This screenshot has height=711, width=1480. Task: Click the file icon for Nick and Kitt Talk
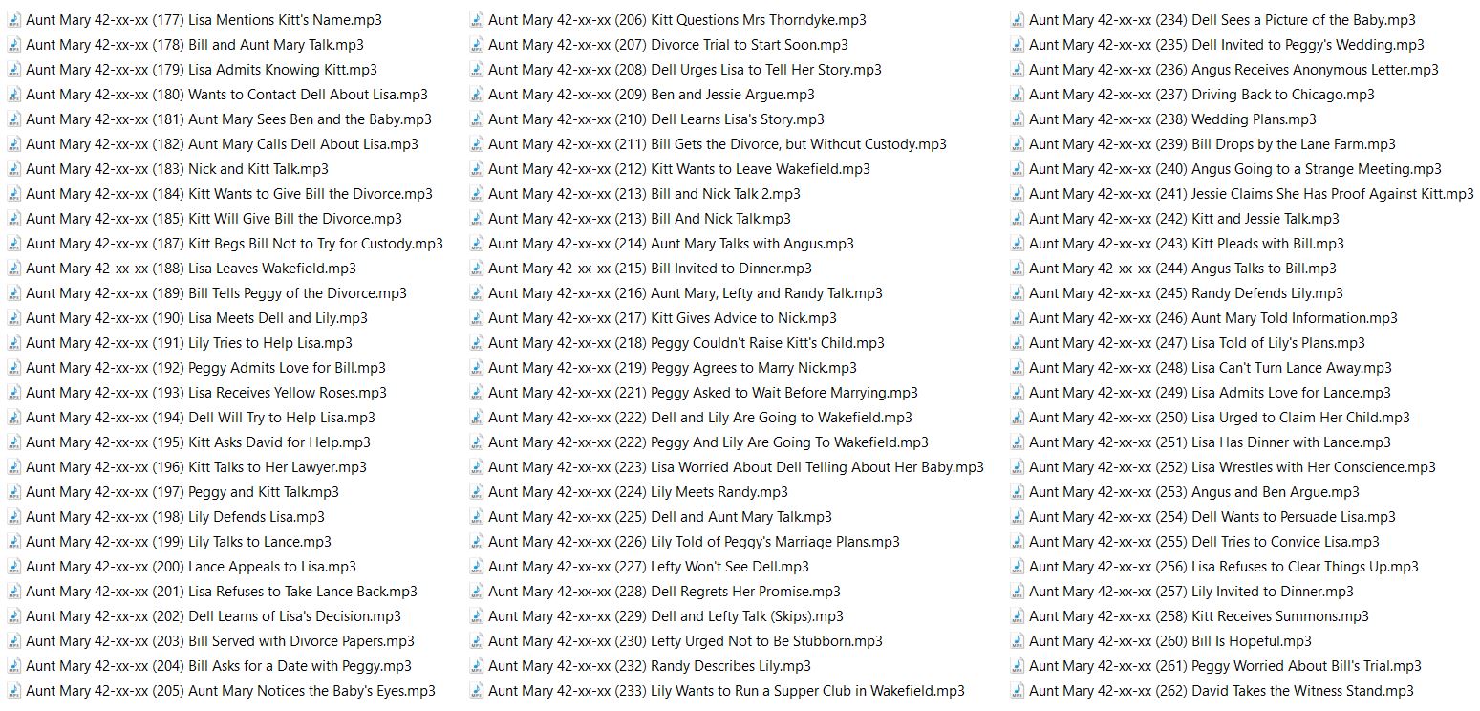pos(13,169)
